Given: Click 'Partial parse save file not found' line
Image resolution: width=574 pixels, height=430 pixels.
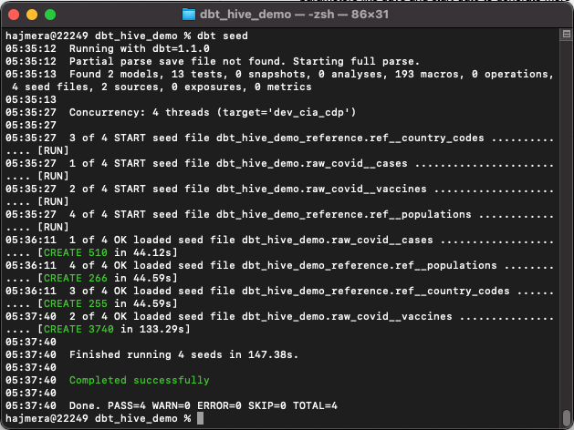Looking at the screenshot, I should (x=245, y=61).
